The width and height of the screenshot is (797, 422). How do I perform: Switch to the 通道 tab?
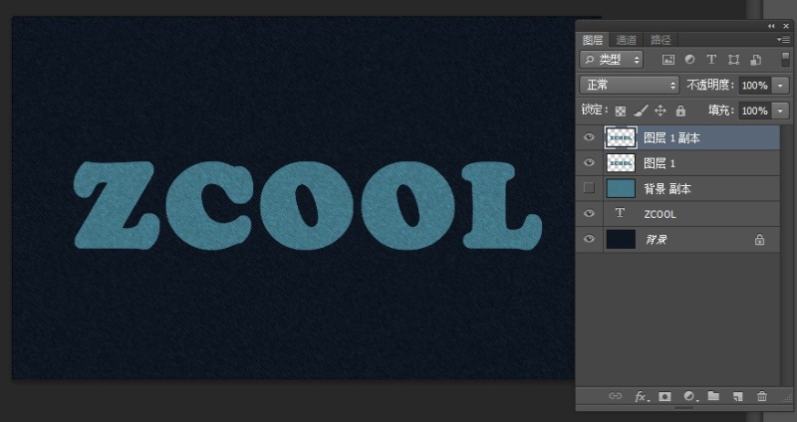[x=626, y=40]
